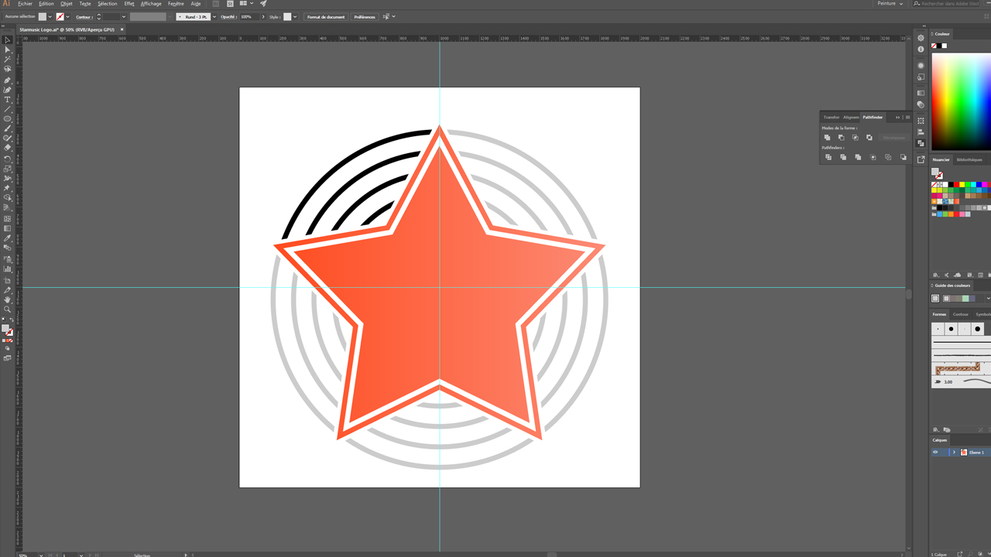991x557 pixels.
Task: Pick the red swatch in Nuancier panel
Action: point(957,185)
